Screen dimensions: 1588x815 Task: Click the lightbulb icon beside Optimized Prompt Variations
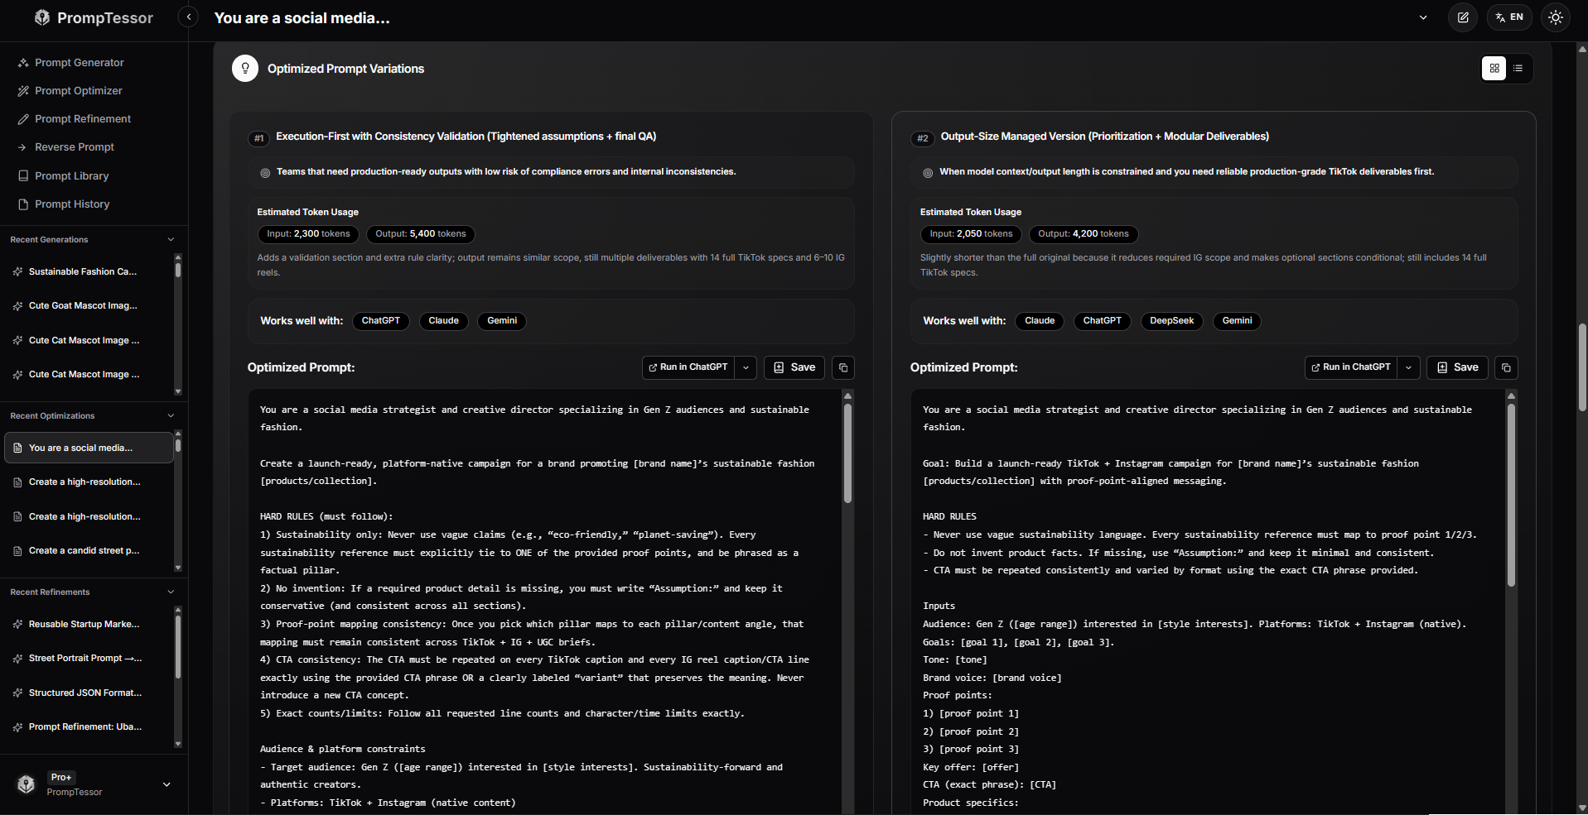245,69
